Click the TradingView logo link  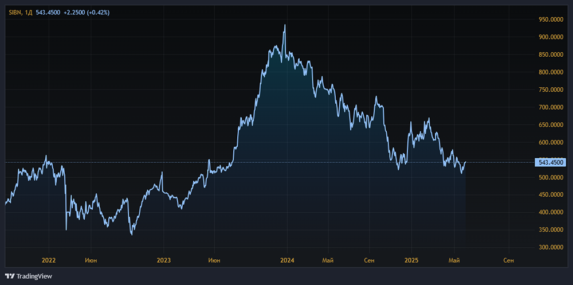point(29,276)
